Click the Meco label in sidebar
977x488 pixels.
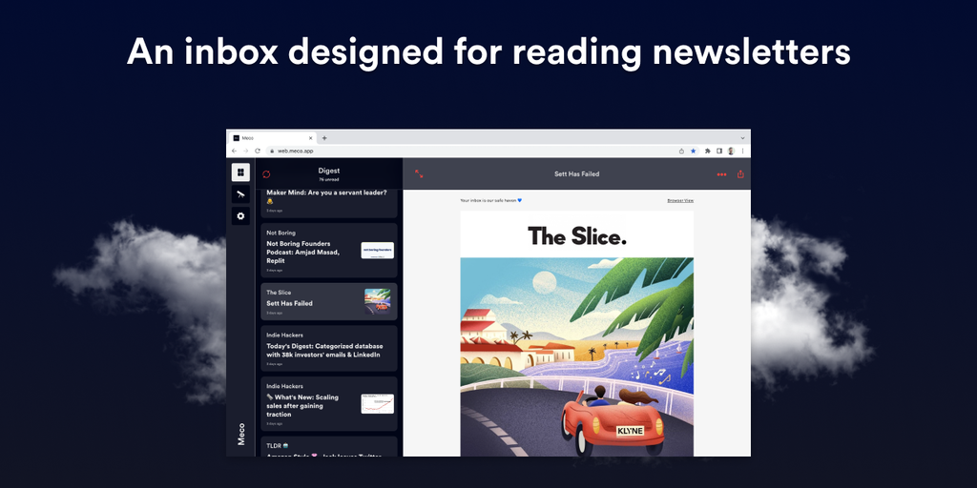click(241, 434)
